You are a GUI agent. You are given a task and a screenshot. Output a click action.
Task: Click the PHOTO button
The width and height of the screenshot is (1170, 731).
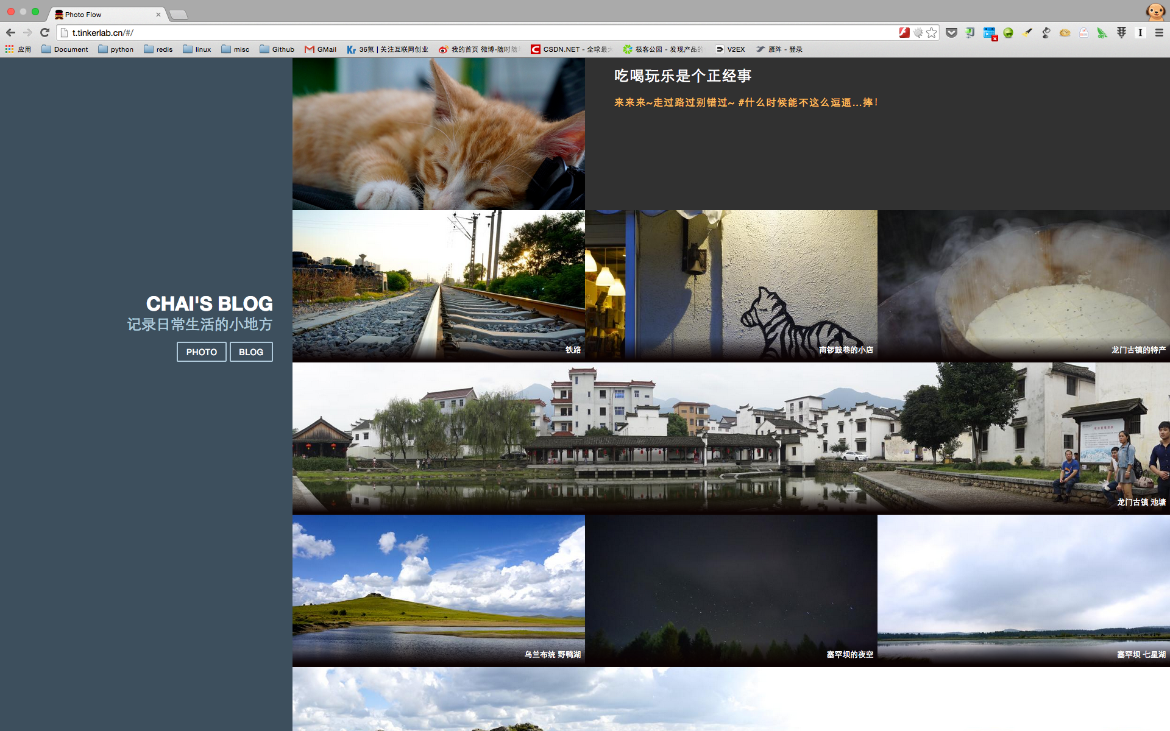(201, 352)
